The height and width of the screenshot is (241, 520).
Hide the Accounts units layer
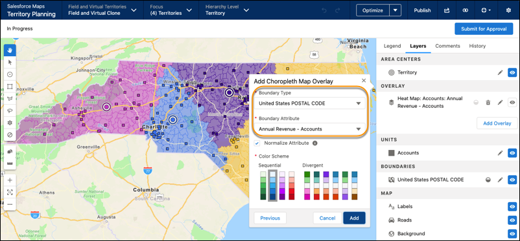tap(513, 153)
